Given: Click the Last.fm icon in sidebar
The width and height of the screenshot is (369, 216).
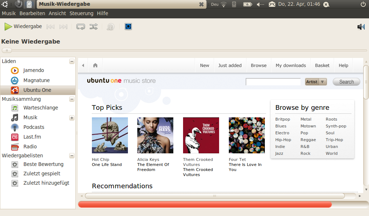Looking at the screenshot, I should (14, 137).
